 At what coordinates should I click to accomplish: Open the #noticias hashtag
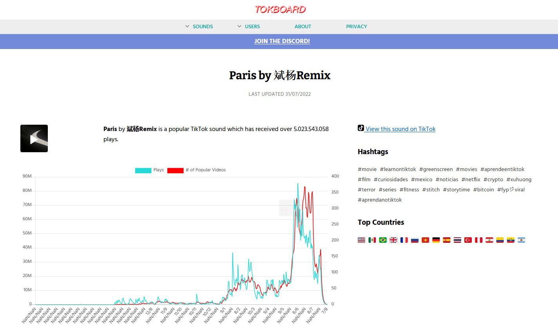coord(447,180)
